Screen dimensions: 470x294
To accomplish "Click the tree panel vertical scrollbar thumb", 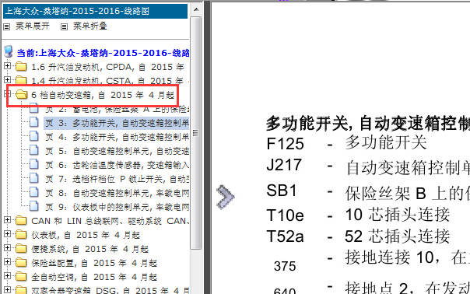I will (196, 133).
